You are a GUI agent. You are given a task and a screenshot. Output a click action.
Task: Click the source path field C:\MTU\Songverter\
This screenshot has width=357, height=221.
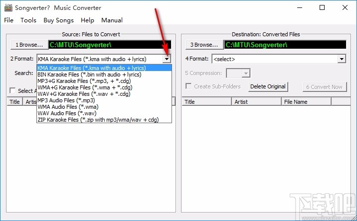(110, 45)
